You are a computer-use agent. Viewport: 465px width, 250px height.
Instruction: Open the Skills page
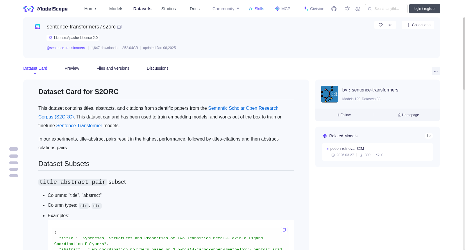click(257, 9)
